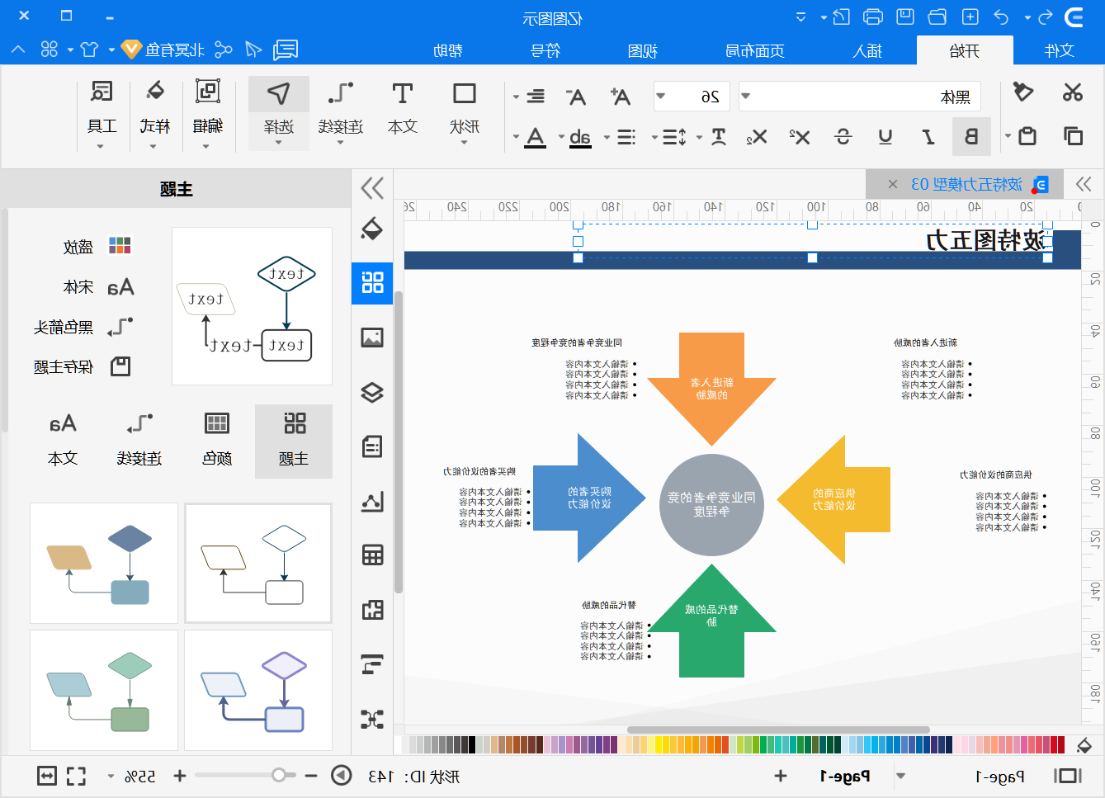Image resolution: width=1105 pixels, height=798 pixels.
Task: Click the add page plus button
Action: [x=780, y=776]
